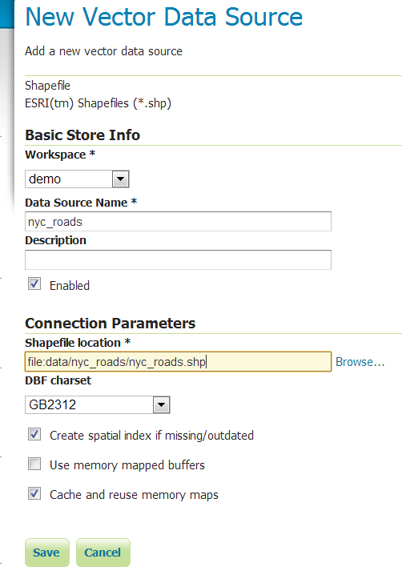Screen dimensions: 402x575
Task: Open the Browse... file link
Action: pos(360,362)
